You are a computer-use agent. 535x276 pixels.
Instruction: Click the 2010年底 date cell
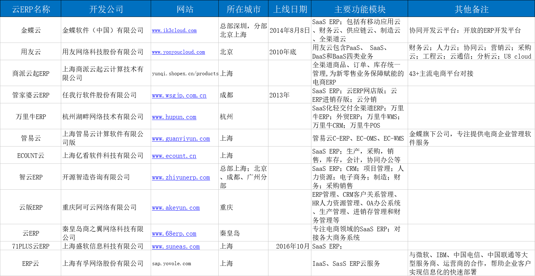point(290,51)
